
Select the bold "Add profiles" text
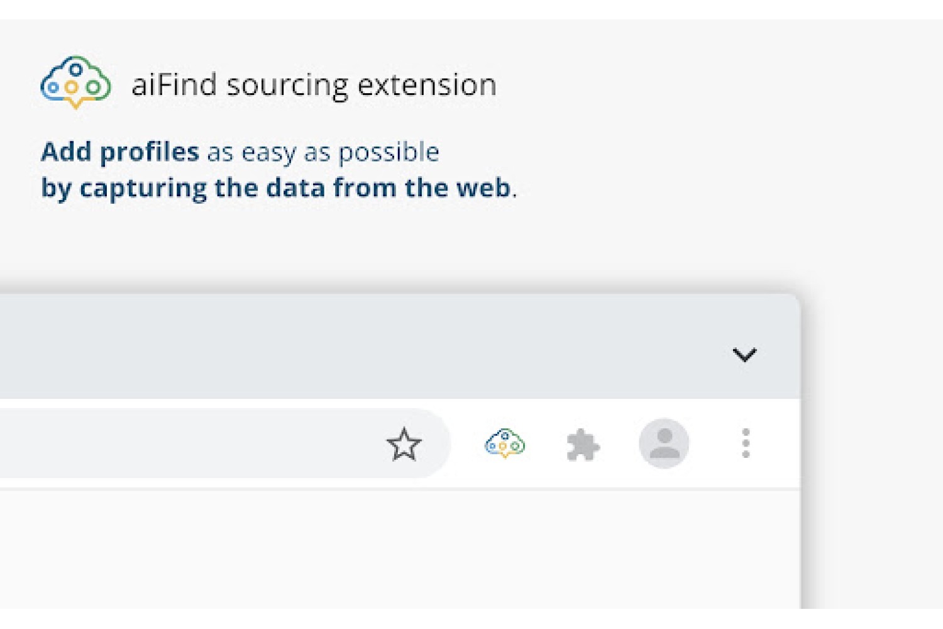click(x=120, y=152)
